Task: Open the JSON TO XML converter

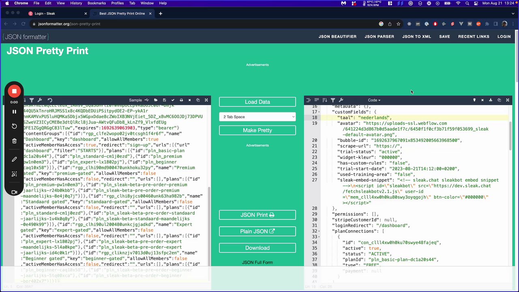Action: point(416,36)
